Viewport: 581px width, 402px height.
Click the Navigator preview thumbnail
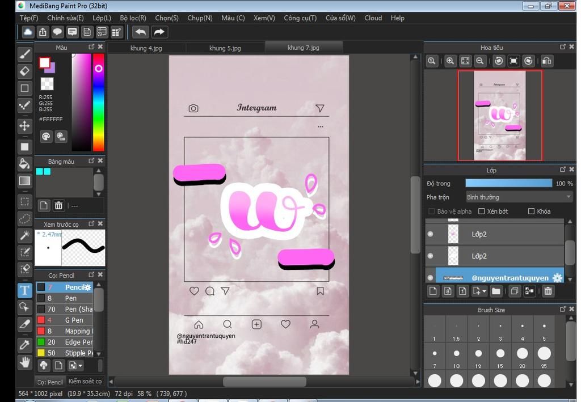pos(500,116)
